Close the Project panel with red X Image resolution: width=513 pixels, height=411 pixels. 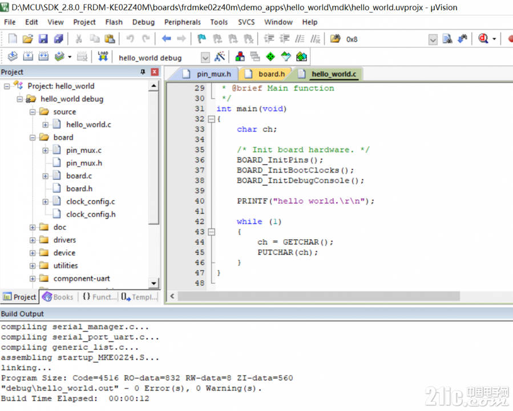point(155,72)
